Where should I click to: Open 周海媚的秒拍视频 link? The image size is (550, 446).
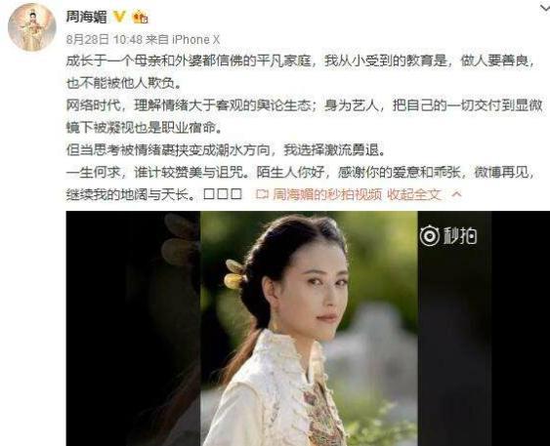pyautogui.click(x=327, y=194)
